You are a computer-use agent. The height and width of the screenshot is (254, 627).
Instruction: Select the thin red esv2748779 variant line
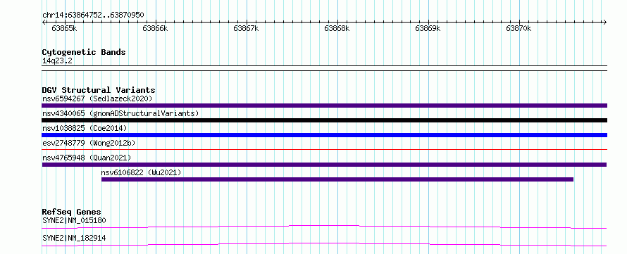[324, 150]
